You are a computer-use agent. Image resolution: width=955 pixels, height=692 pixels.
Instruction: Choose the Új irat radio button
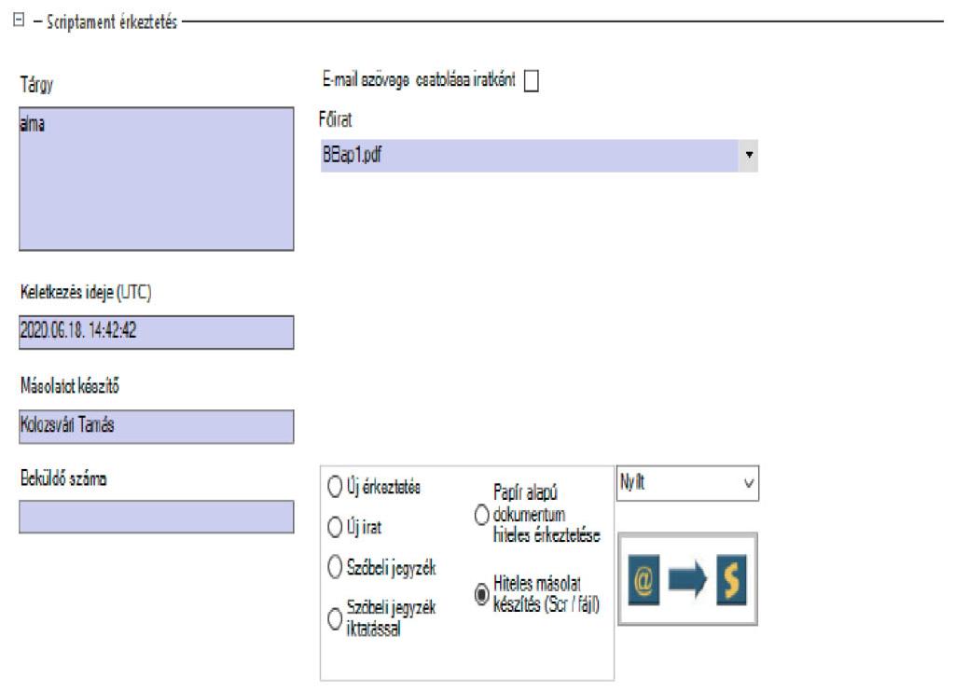click(333, 527)
